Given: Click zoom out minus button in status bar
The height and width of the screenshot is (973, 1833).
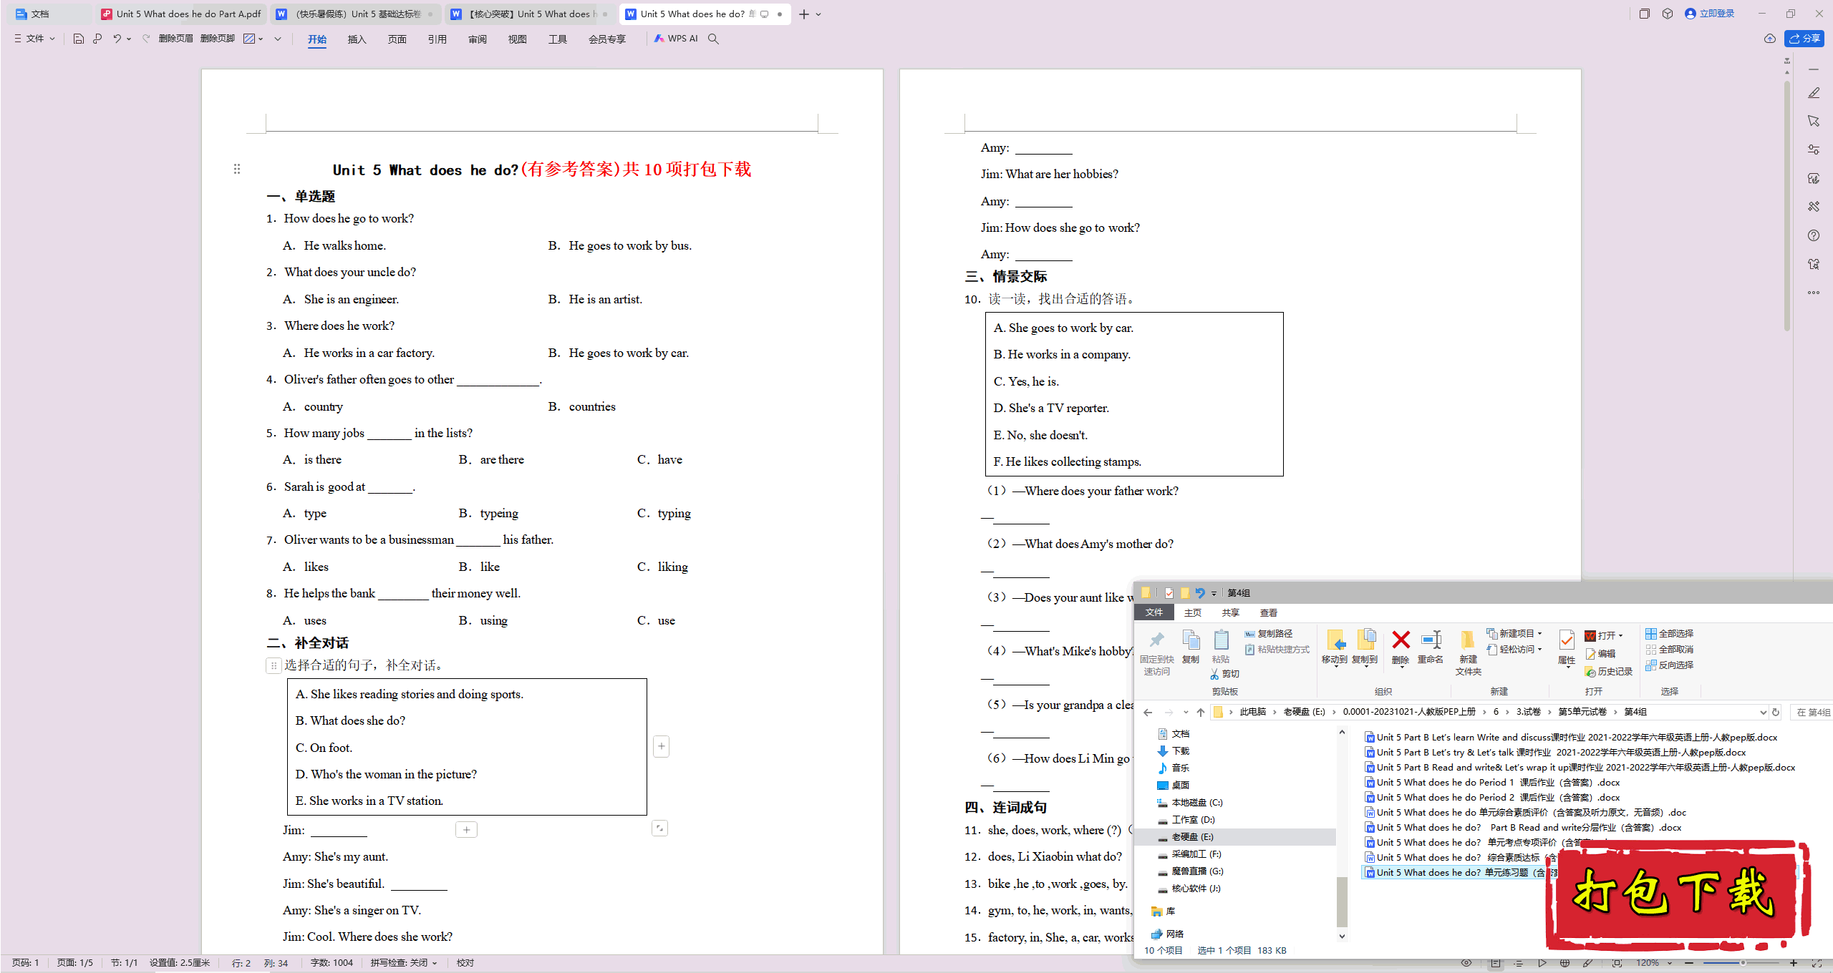Looking at the screenshot, I should pos(1689,963).
